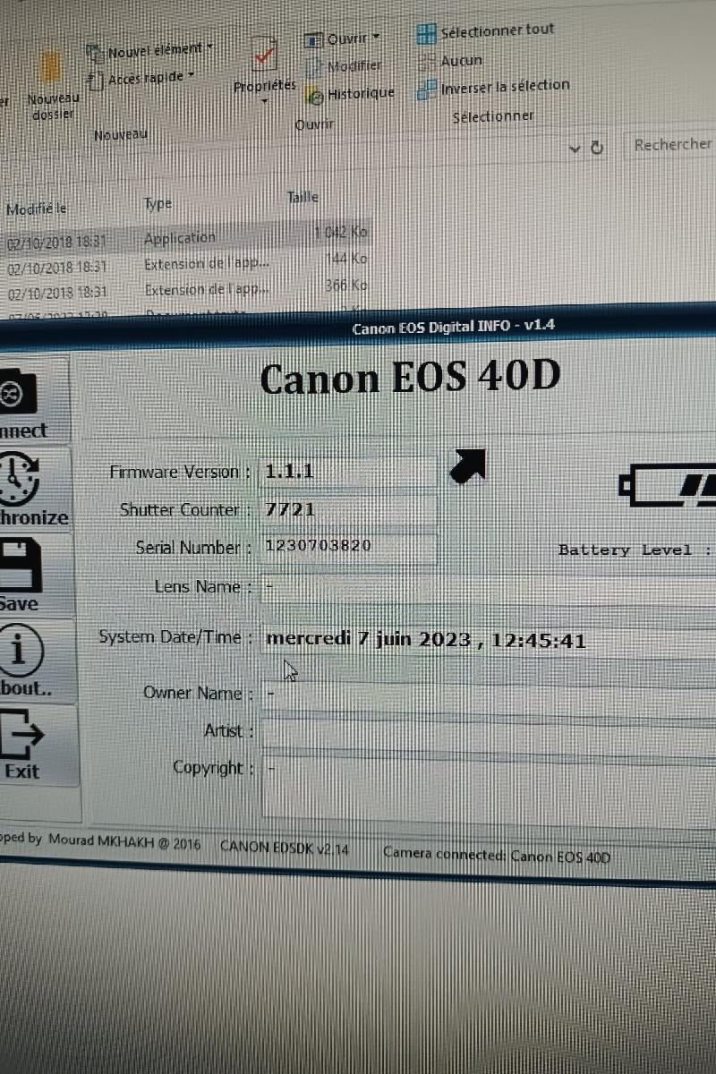Open Nouvel élément dropdown in Explorer
Image resolution: width=716 pixels, height=1074 pixels.
coord(149,50)
